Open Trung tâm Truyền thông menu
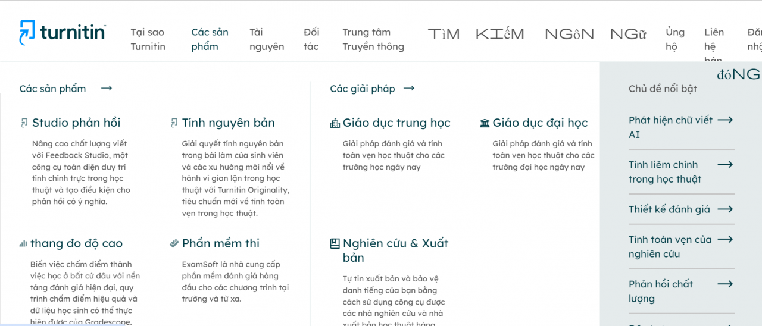The image size is (762, 326). tap(373, 39)
